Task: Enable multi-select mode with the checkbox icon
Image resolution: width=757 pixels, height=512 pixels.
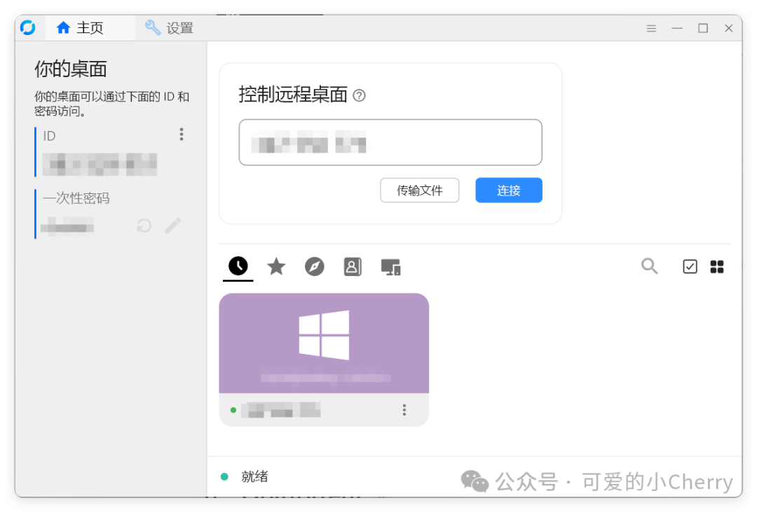Action: (x=690, y=267)
